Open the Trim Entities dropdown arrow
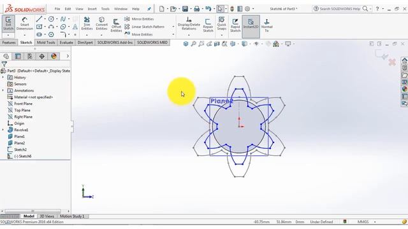This screenshot has width=408, height=229. tap(87, 35)
